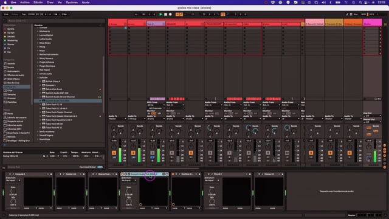Toggle the computer MIDI keyboard icon
Image resolution: width=389 pixels, height=219 pixels.
351,15
